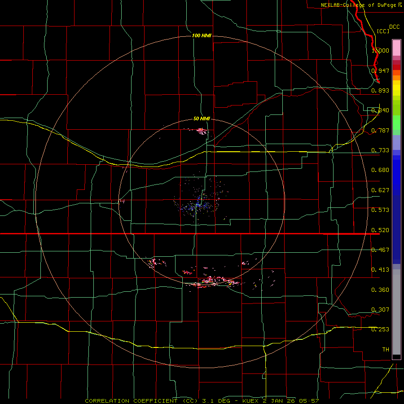Select the 0.360 scale value

pyautogui.click(x=380, y=290)
